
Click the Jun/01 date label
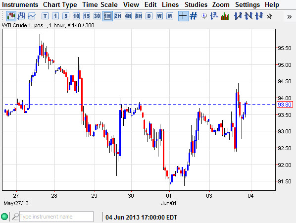pyautogui.click(x=169, y=203)
